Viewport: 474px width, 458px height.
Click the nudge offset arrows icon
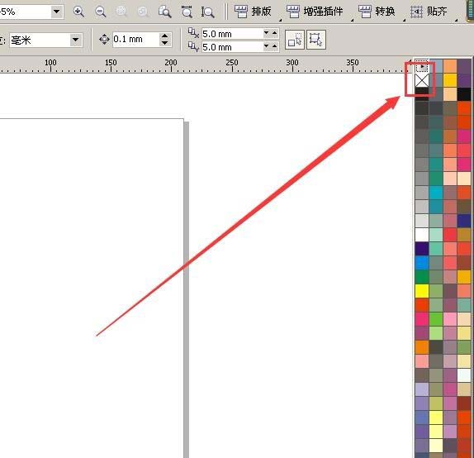[x=104, y=40]
